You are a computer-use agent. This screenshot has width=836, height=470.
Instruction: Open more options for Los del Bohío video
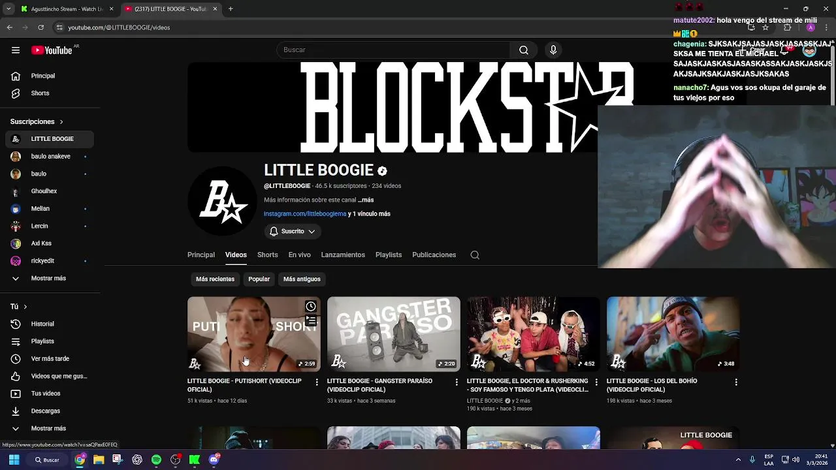pyautogui.click(x=736, y=382)
